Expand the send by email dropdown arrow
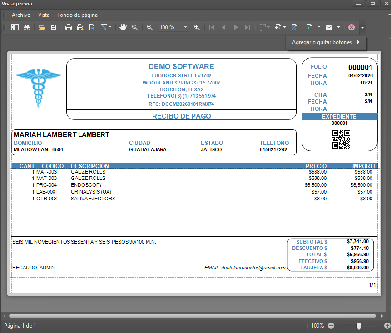The height and width of the screenshot is (333, 391). [339, 27]
